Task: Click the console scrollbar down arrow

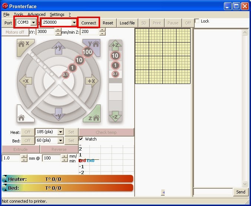Action: click(x=245, y=184)
